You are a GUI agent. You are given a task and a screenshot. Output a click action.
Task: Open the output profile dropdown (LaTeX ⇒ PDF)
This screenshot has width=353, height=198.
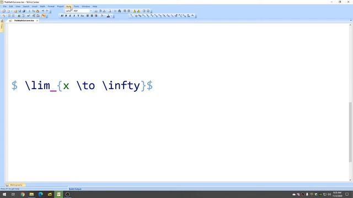[91, 11]
